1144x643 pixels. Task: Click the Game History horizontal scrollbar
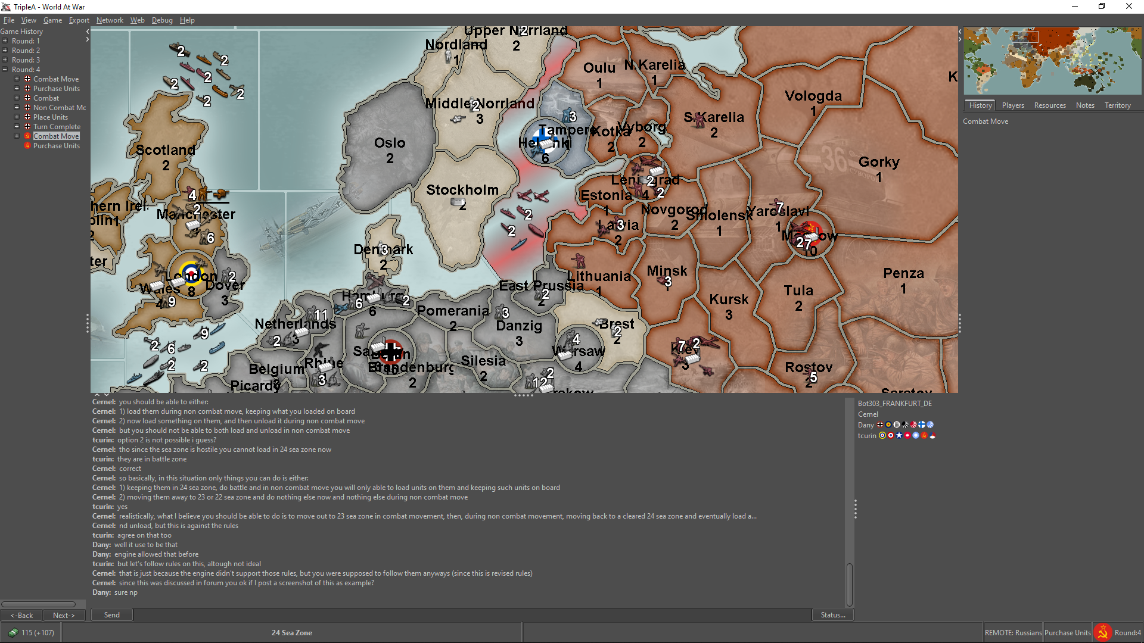click(x=38, y=604)
